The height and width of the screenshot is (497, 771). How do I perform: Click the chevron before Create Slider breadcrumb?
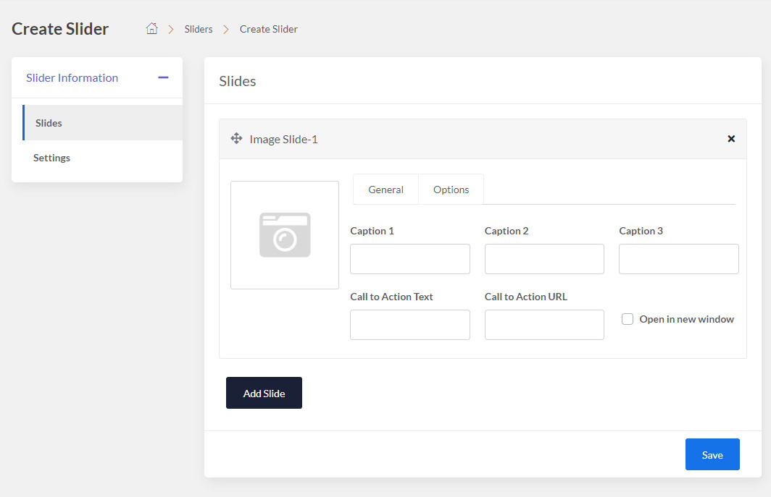(x=225, y=29)
